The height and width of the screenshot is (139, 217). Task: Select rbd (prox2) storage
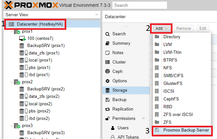click(x=39, y=119)
